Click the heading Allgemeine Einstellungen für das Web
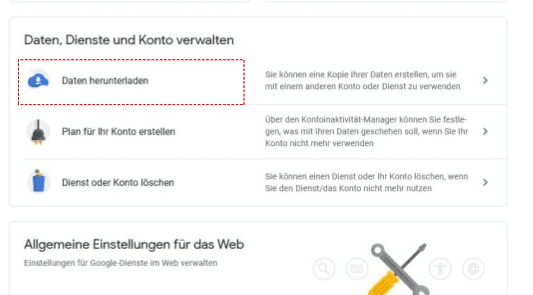 pos(134,244)
